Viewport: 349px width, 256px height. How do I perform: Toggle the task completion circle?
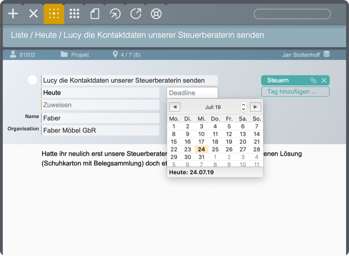[32, 80]
